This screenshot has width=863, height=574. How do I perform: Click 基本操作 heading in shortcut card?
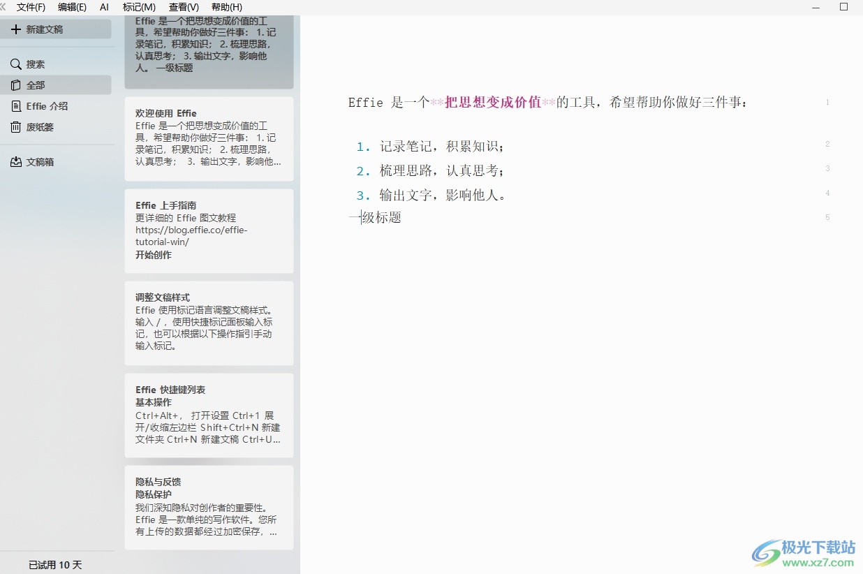(x=154, y=402)
